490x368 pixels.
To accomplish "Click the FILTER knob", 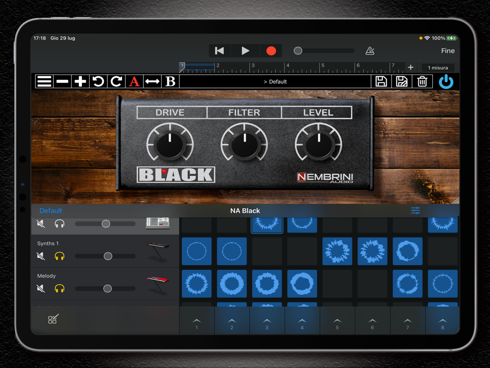I will 245,145.
